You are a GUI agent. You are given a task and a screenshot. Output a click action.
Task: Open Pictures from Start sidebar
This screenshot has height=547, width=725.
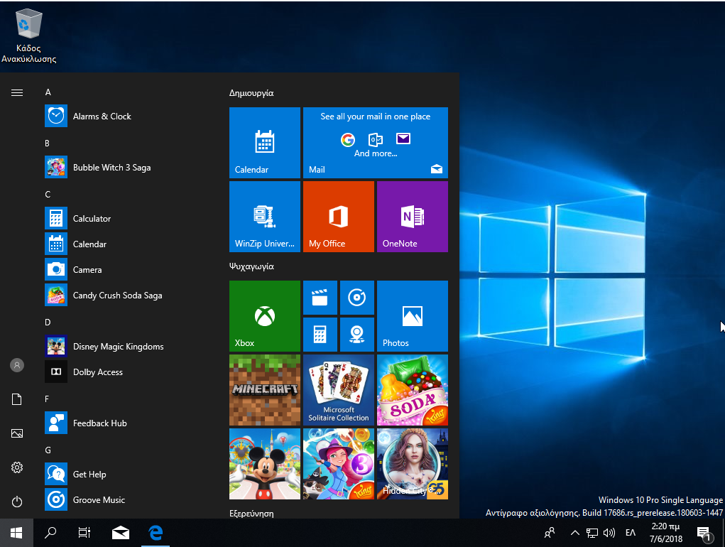click(17, 433)
